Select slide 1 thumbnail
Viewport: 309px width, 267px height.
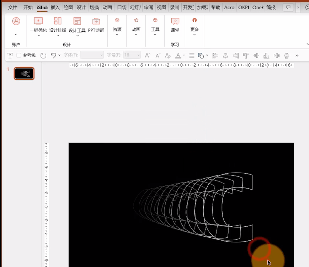coord(24,73)
